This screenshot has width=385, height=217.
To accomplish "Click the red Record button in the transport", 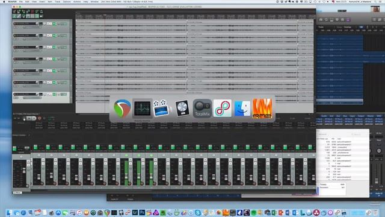I will coord(39,118).
